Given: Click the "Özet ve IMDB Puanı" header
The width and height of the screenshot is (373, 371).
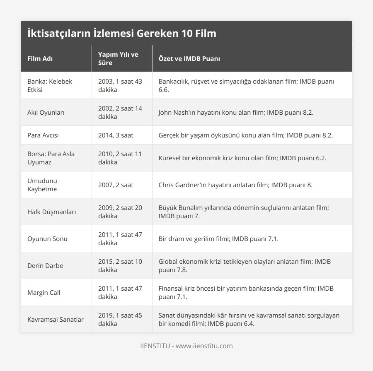Looking at the screenshot, I should (189, 58).
